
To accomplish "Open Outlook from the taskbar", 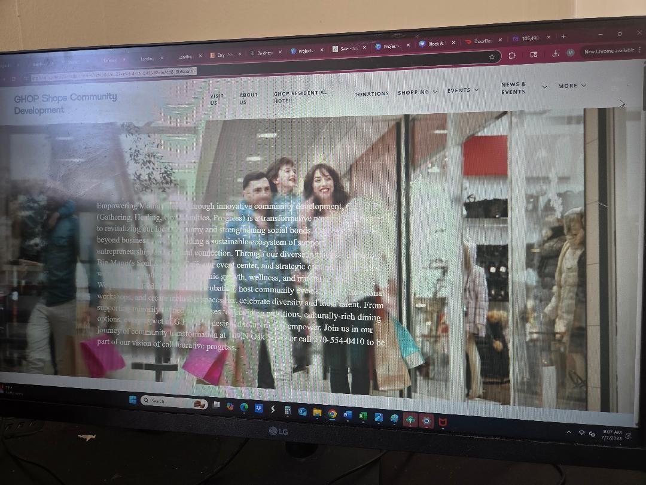I will [x=303, y=411].
